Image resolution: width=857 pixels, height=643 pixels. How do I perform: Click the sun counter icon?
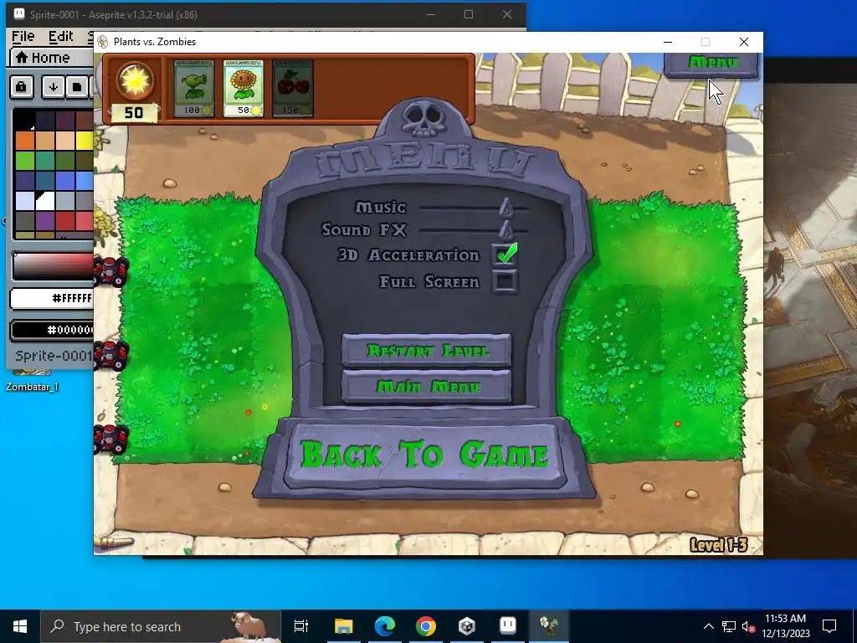tap(135, 81)
